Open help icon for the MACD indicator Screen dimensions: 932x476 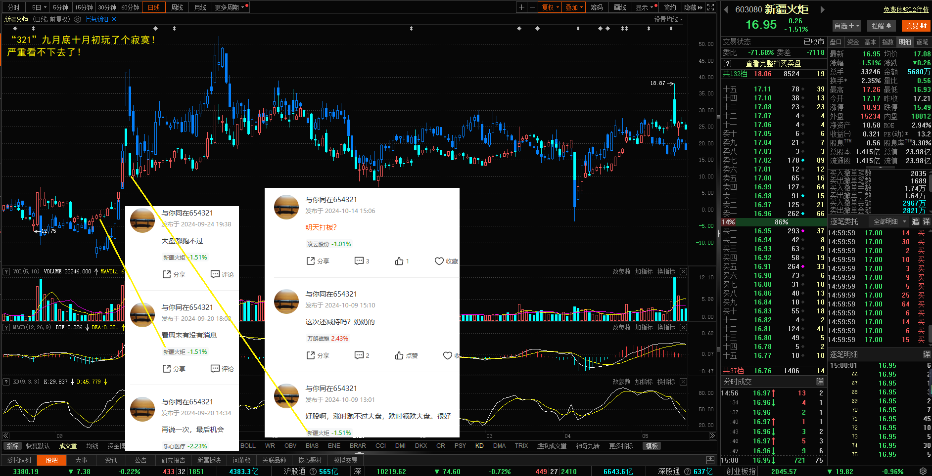tap(6, 327)
